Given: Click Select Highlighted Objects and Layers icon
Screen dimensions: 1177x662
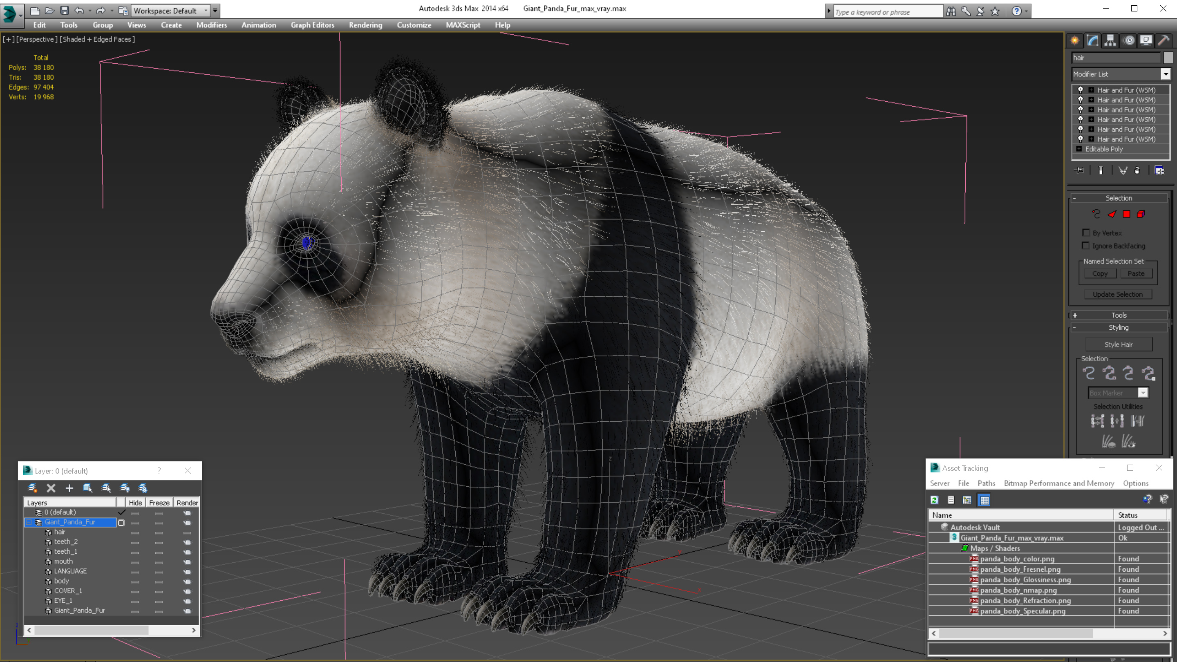Looking at the screenshot, I should [x=88, y=488].
